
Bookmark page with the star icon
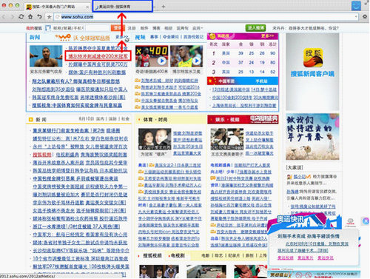[49, 17]
